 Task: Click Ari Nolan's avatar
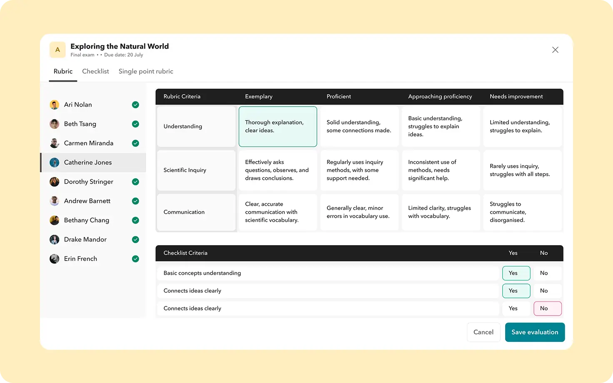click(x=55, y=105)
